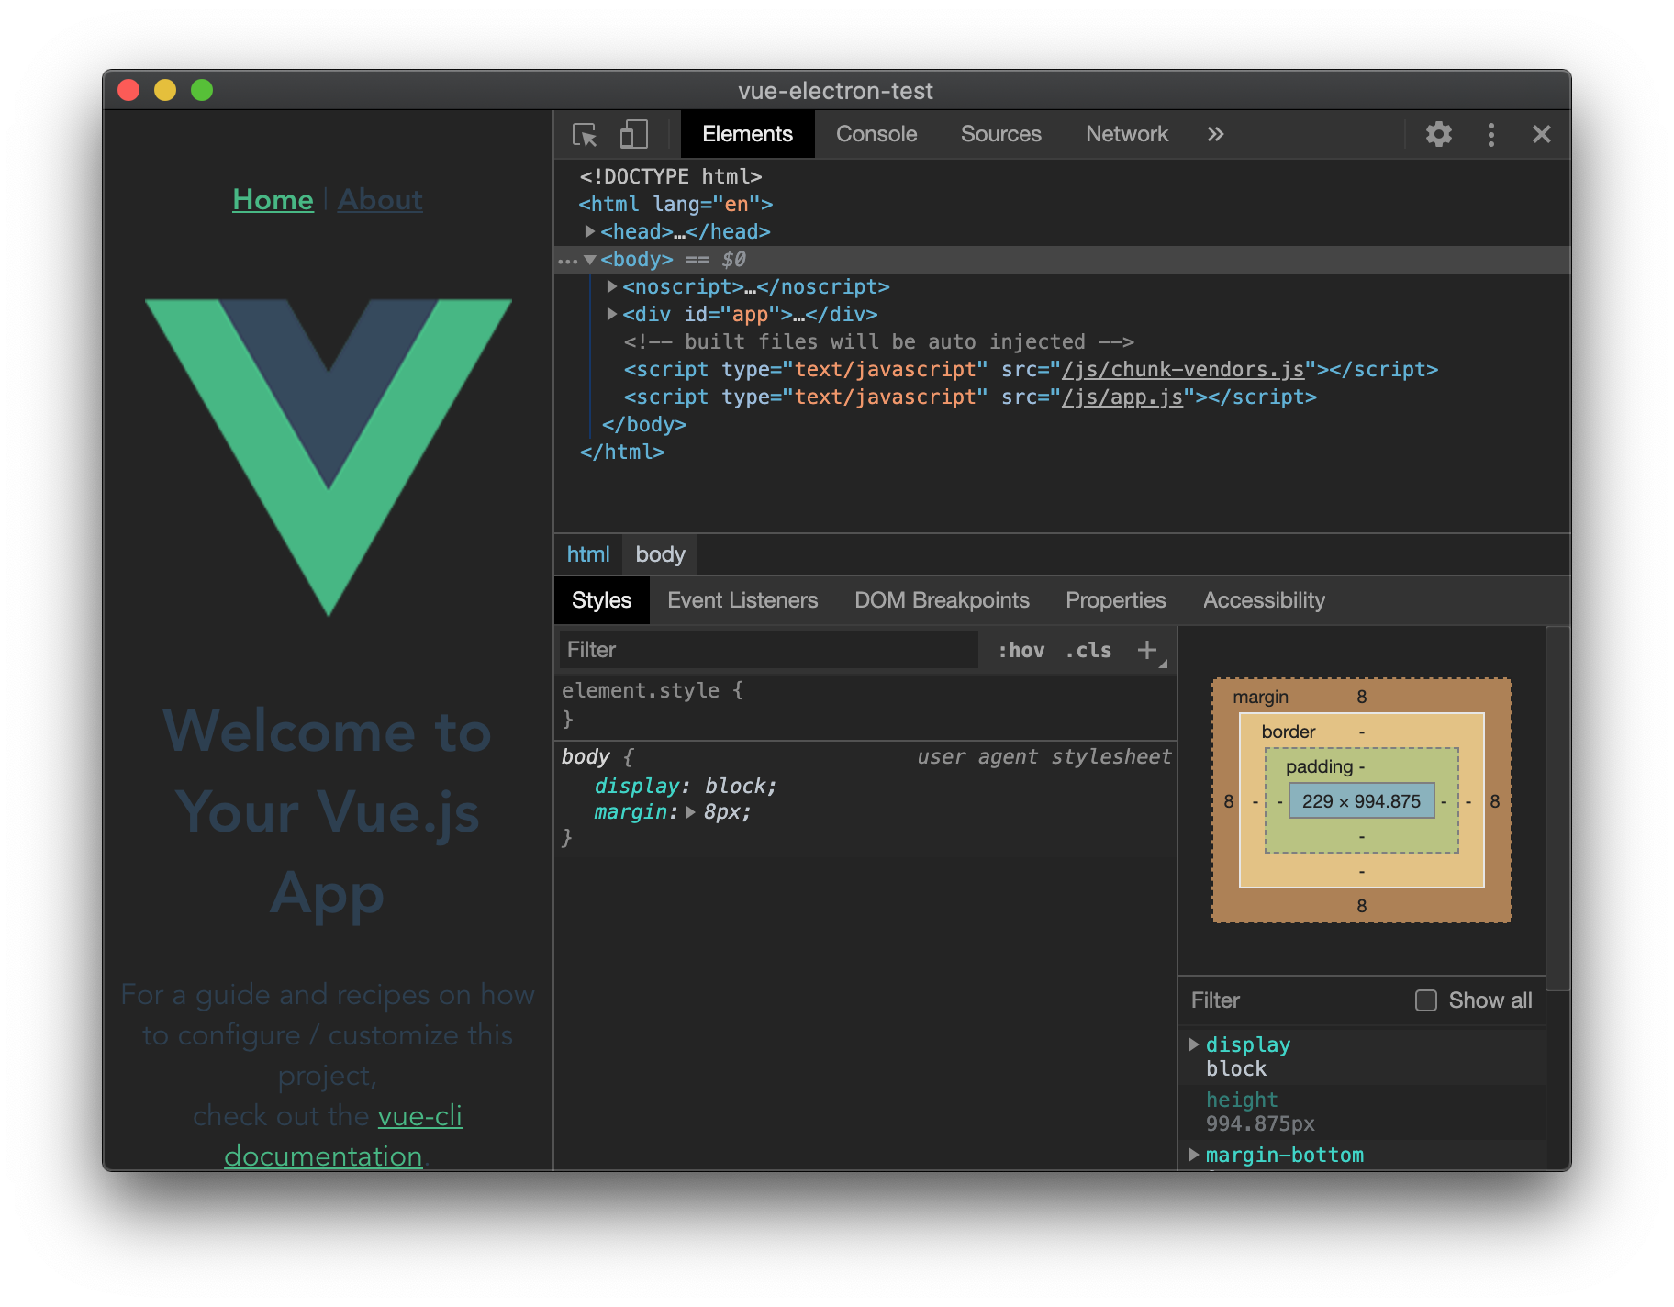Open the Properties pane

pos(1115,600)
